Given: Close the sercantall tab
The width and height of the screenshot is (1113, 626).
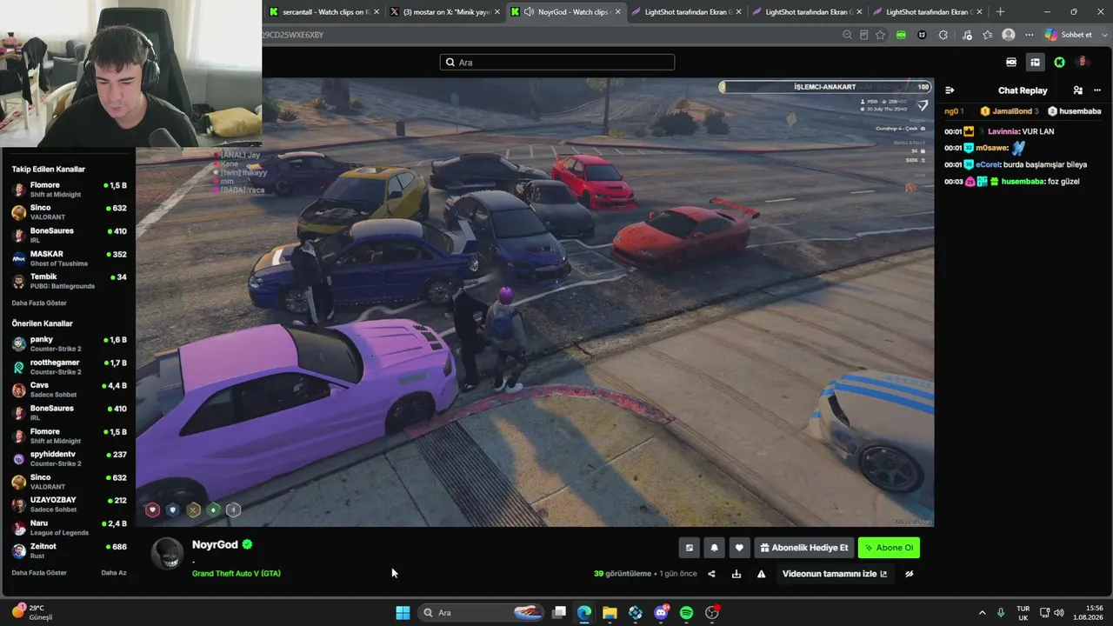Looking at the screenshot, I should (x=377, y=12).
